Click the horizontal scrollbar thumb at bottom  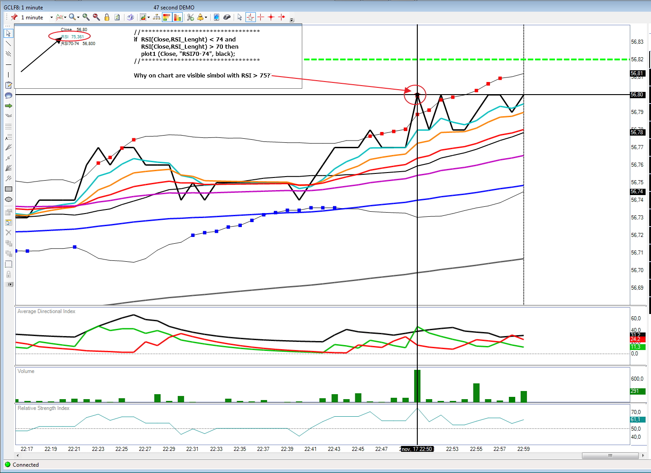(610, 455)
